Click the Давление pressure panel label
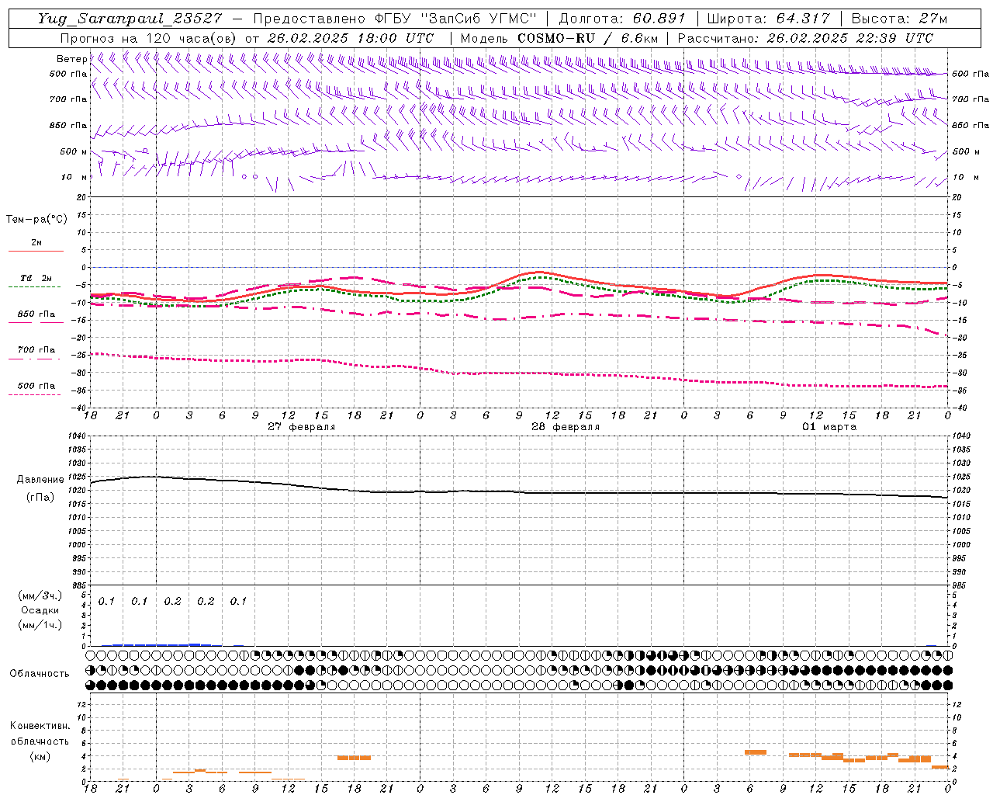 (x=40, y=480)
